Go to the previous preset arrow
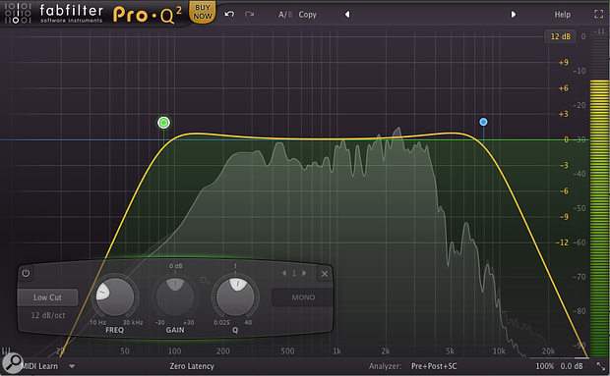This screenshot has height=376, width=610. pyautogui.click(x=347, y=15)
